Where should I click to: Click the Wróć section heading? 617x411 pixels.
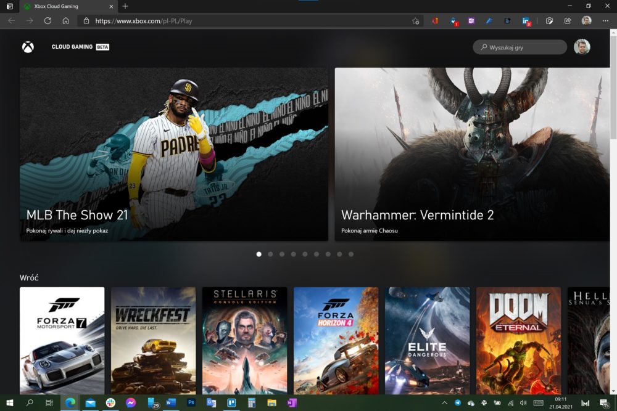[29, 278]
